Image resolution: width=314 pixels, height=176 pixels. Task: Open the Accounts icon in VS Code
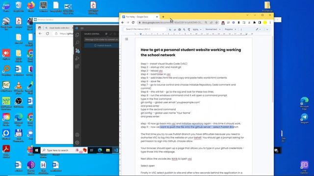[77, 135]
